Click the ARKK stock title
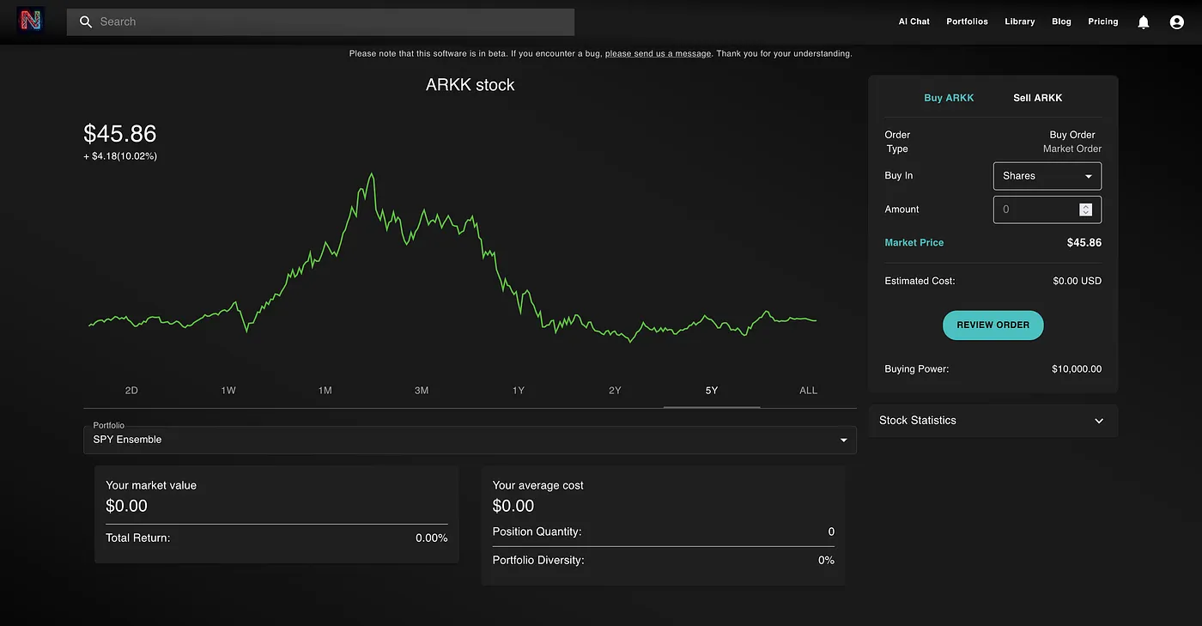The height and width of the screenshot is (626, 1202). (x=470, y=85)
